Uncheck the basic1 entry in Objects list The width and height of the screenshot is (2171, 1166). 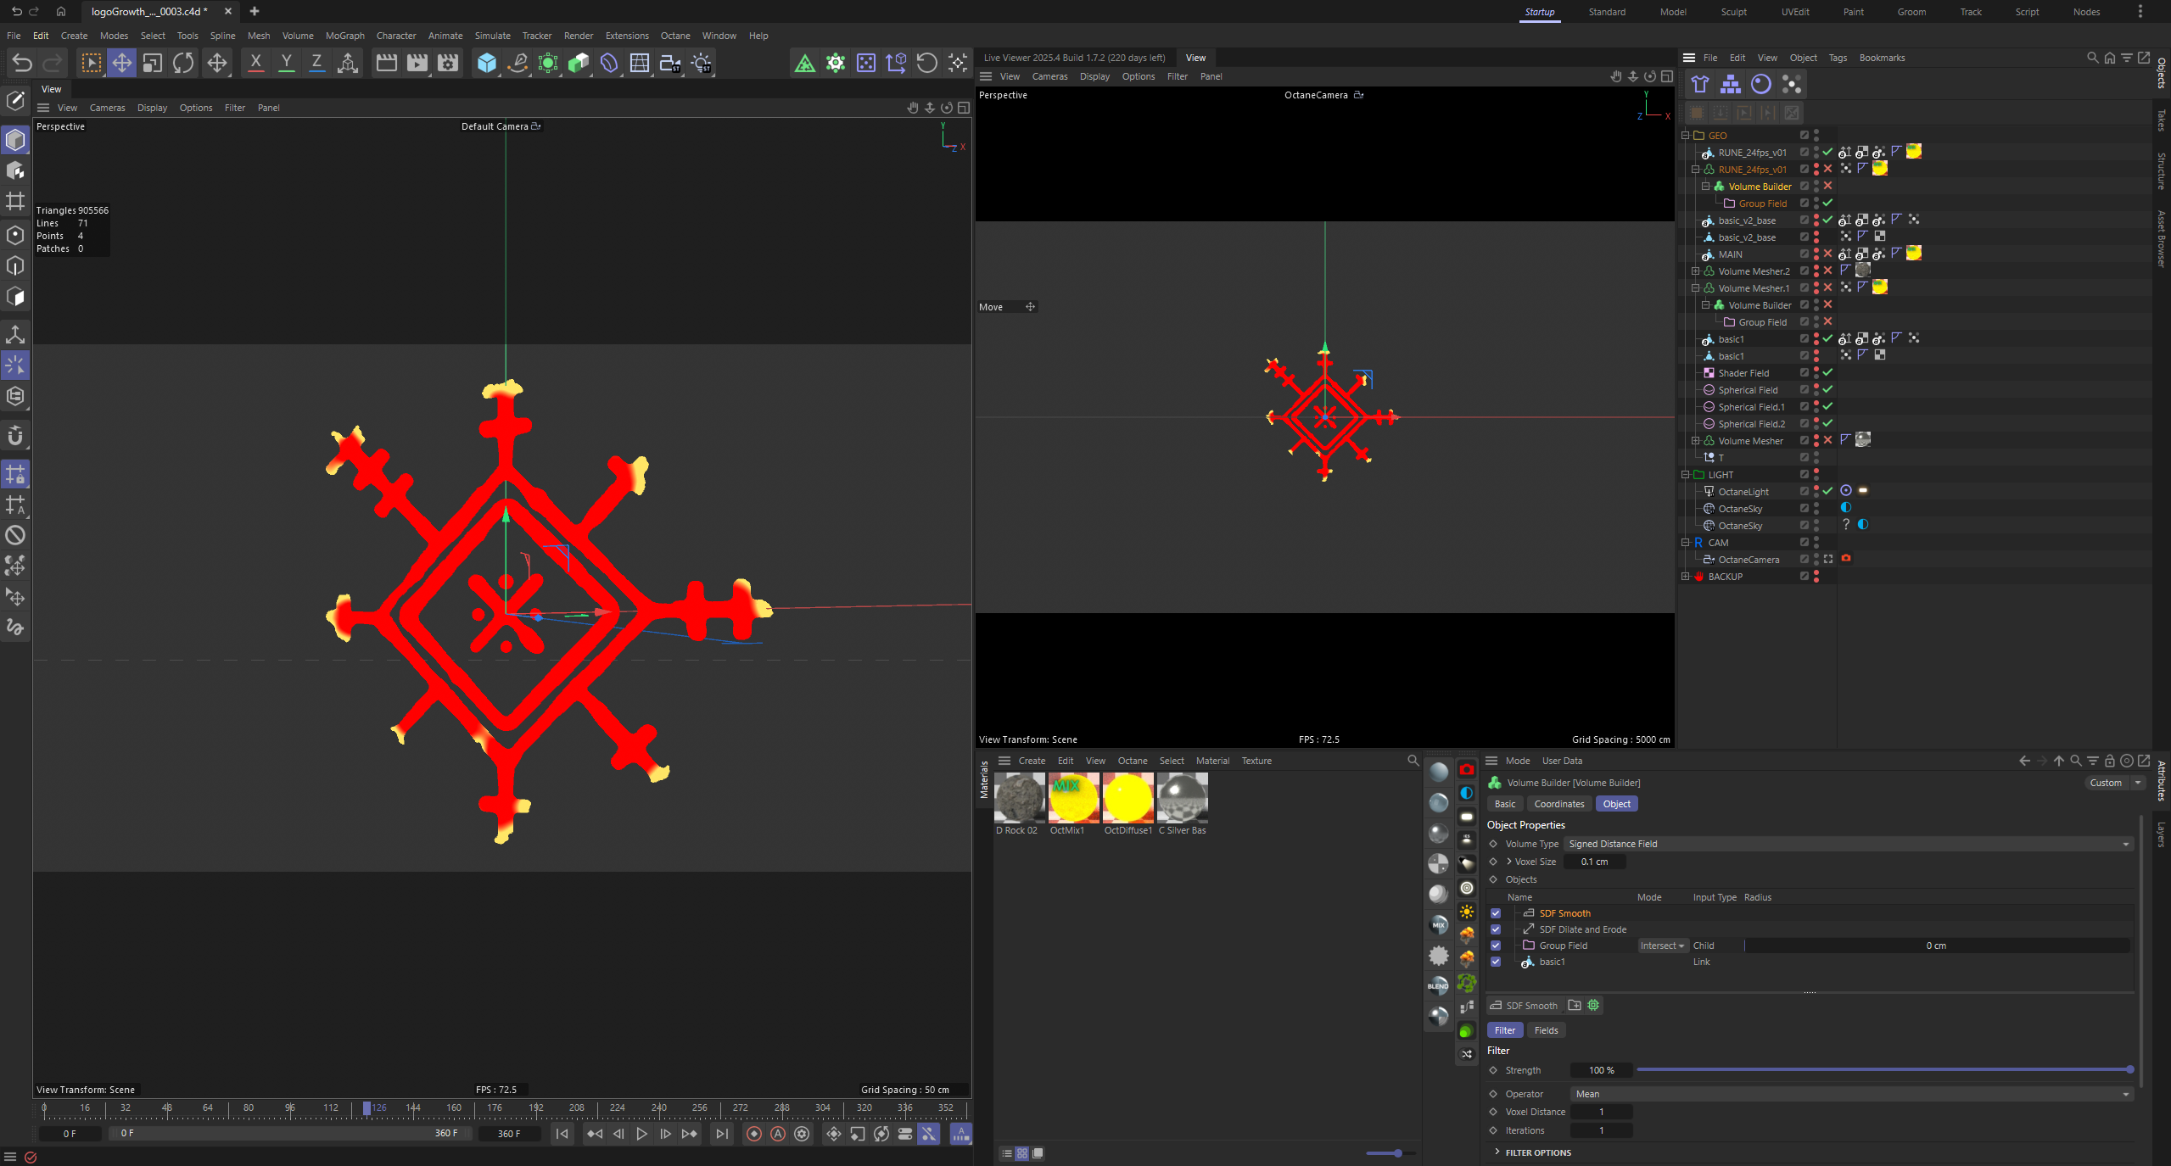coord(1496,962)
